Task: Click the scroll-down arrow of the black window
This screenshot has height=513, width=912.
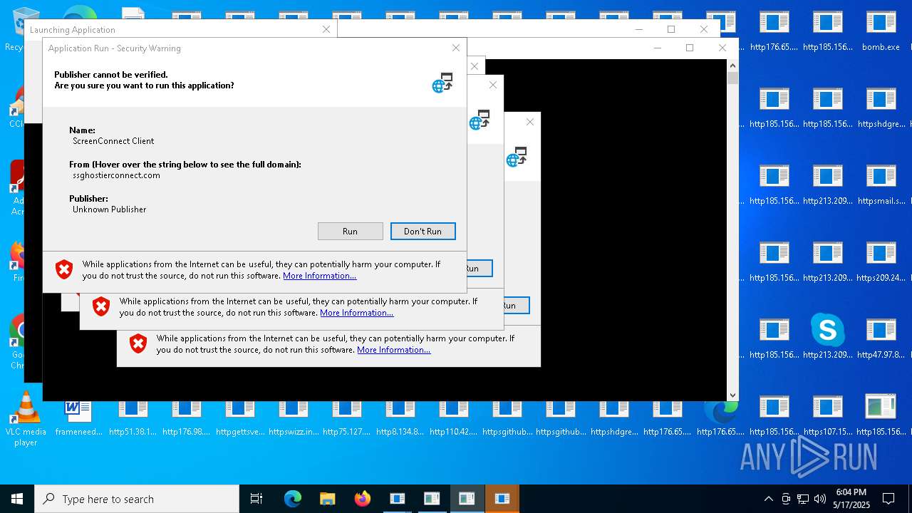Action: point(732,395)
